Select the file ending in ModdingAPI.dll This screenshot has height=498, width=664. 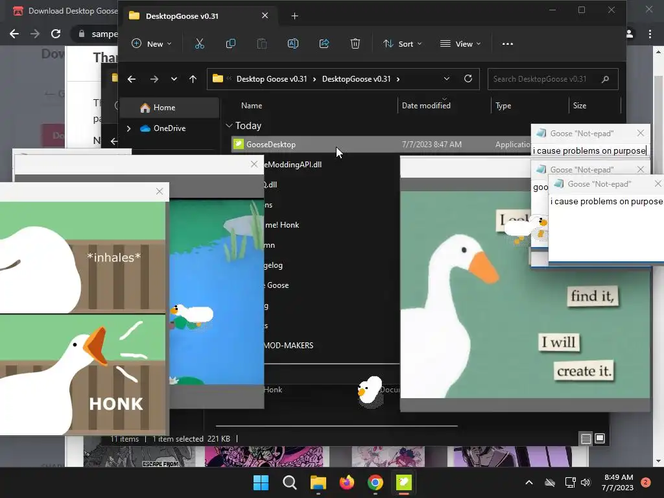tap(292, 165)
